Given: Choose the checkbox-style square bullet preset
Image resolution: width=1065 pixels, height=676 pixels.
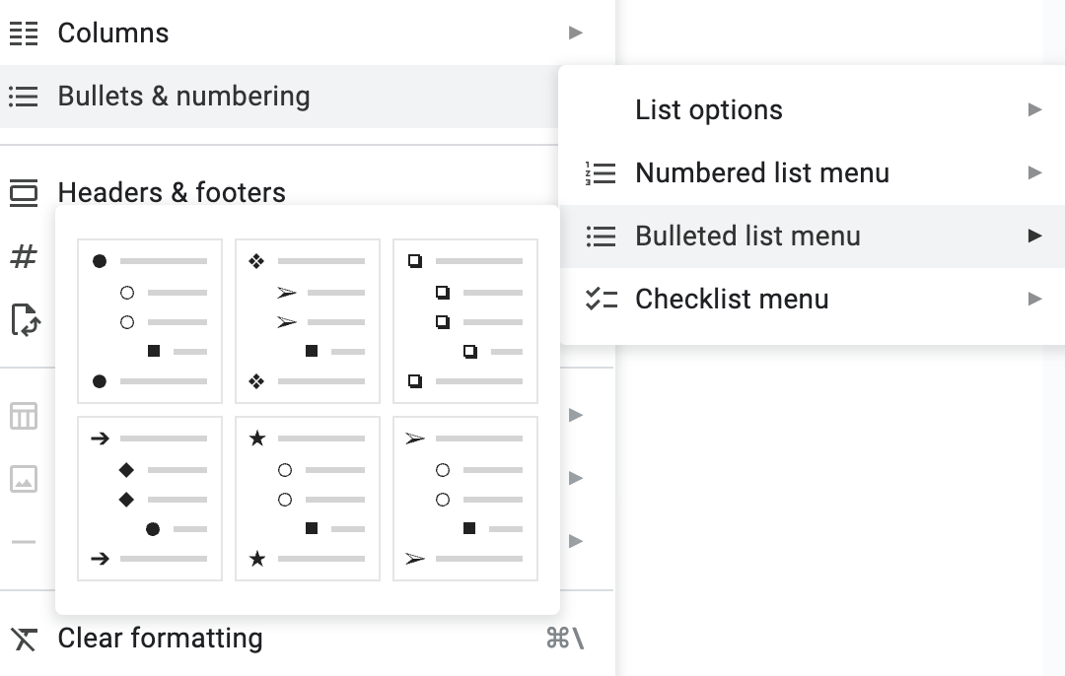Looking at the screenshot, I should [465, 321].
